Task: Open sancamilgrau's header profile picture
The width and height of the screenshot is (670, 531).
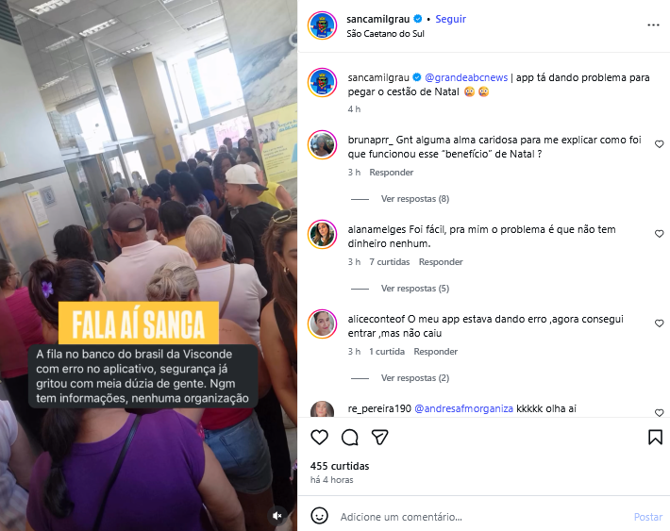Action: (322, 25)
